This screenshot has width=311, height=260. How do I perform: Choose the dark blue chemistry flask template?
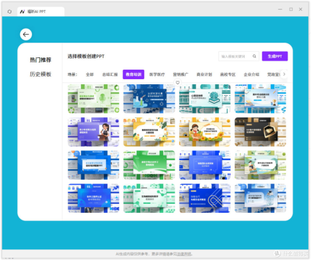point(149,99)
